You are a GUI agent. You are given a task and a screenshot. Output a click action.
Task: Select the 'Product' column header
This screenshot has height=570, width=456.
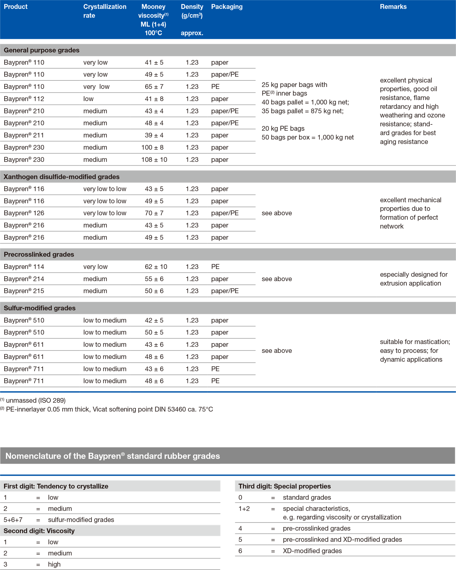[x=16, y=7]
